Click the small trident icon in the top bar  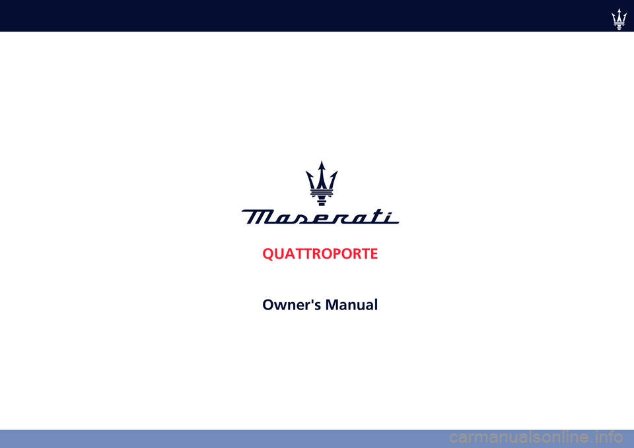point(619,18)
